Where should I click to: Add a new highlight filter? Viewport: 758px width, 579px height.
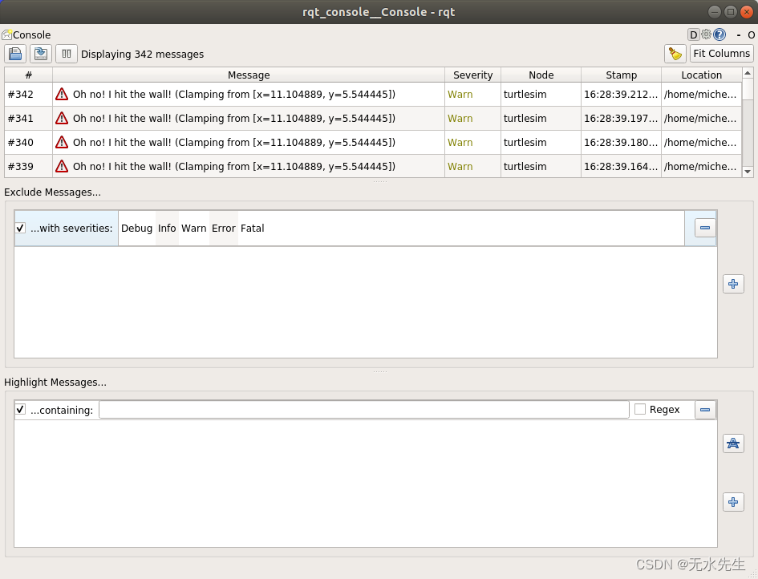[733, 502]
